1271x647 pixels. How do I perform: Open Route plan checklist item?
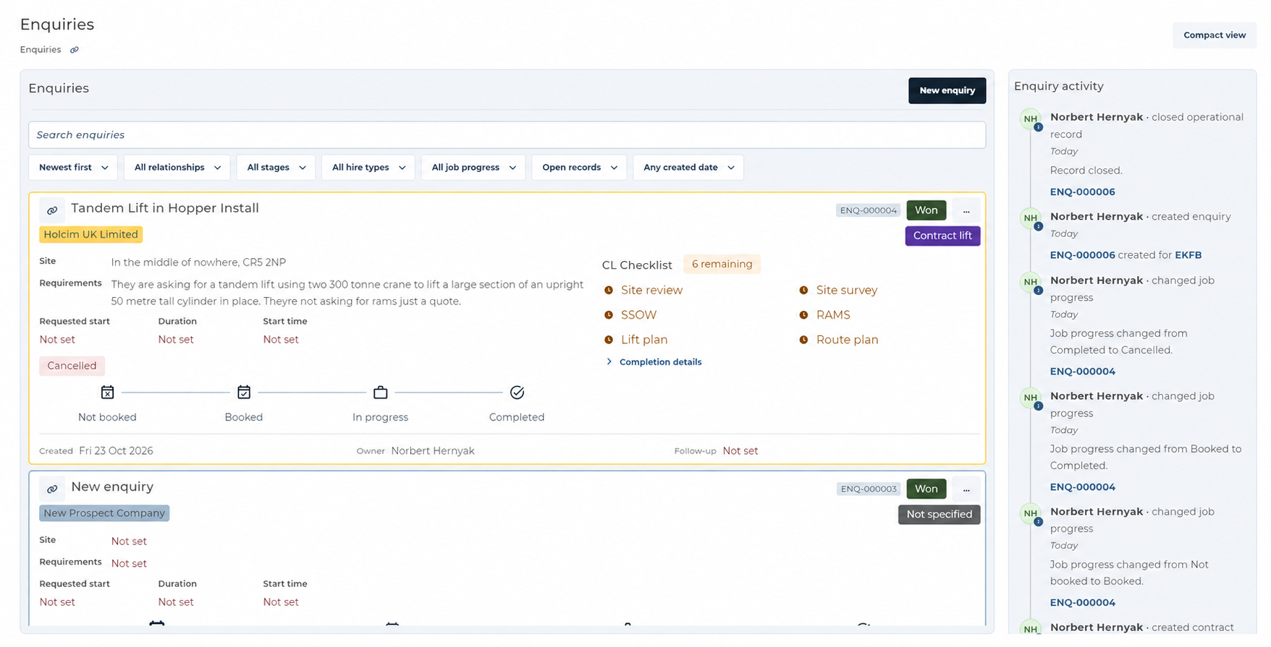tap(847, 340)
